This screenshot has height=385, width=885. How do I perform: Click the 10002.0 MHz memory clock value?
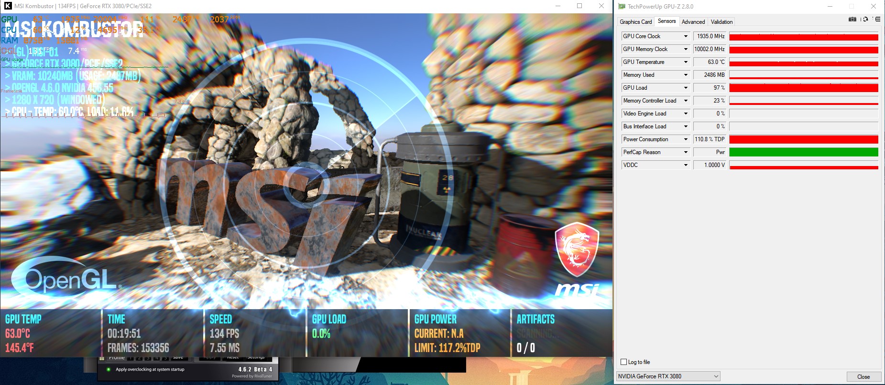[x=710, y=49]
